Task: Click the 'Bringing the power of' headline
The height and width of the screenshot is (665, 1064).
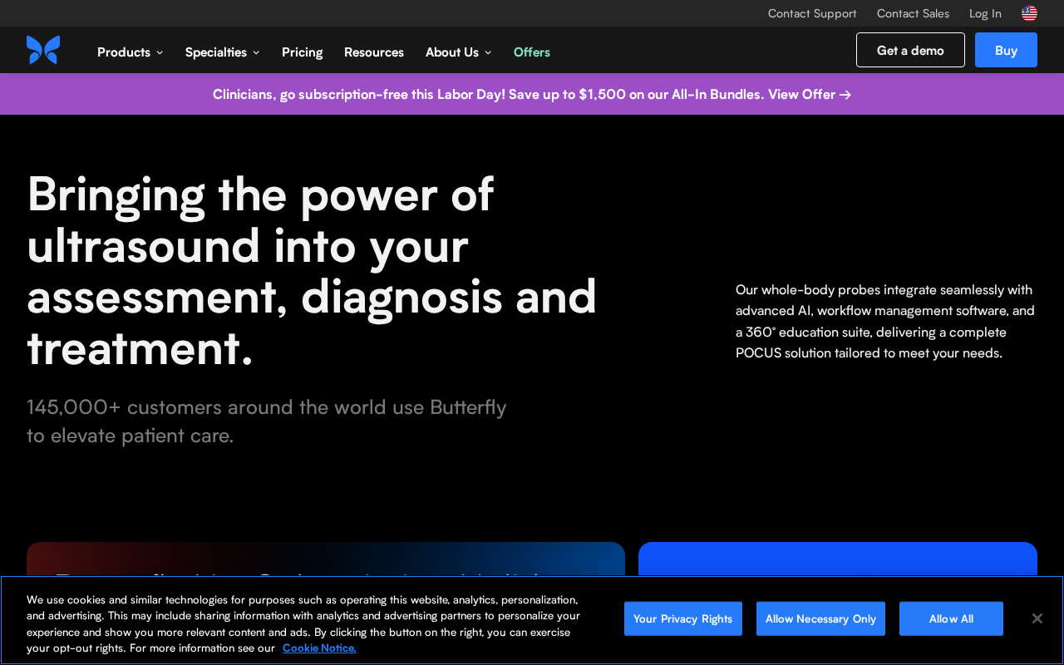Action: pyautogui.click(x=312, y=270)
